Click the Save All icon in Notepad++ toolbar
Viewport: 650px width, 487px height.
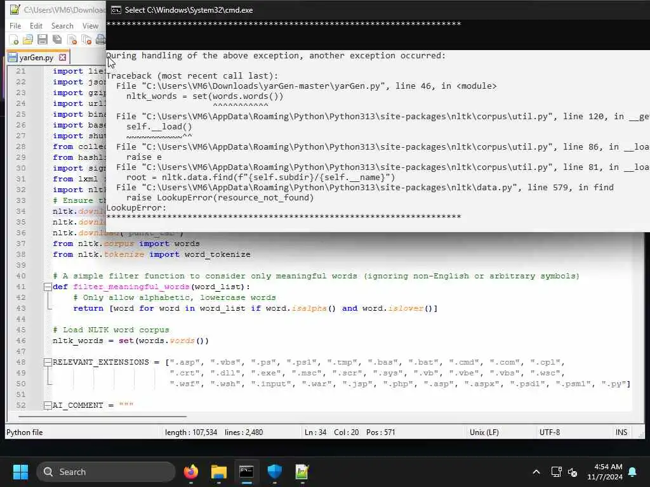tap(57, 40)
